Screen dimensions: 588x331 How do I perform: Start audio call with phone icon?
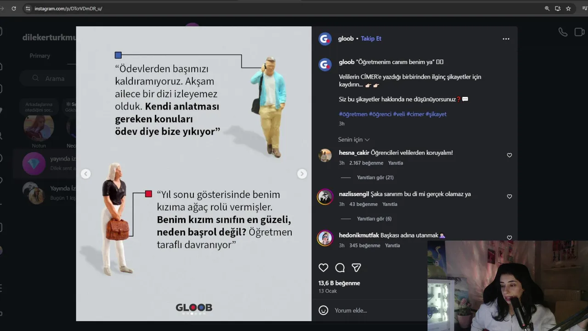click(563, 32)
